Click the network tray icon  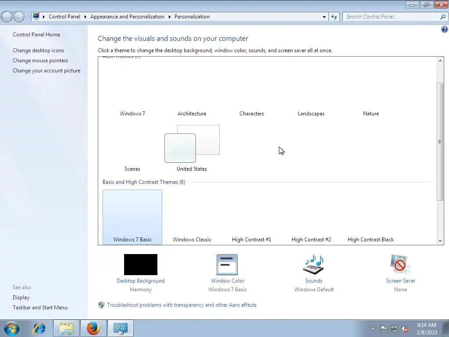[394, 329]
